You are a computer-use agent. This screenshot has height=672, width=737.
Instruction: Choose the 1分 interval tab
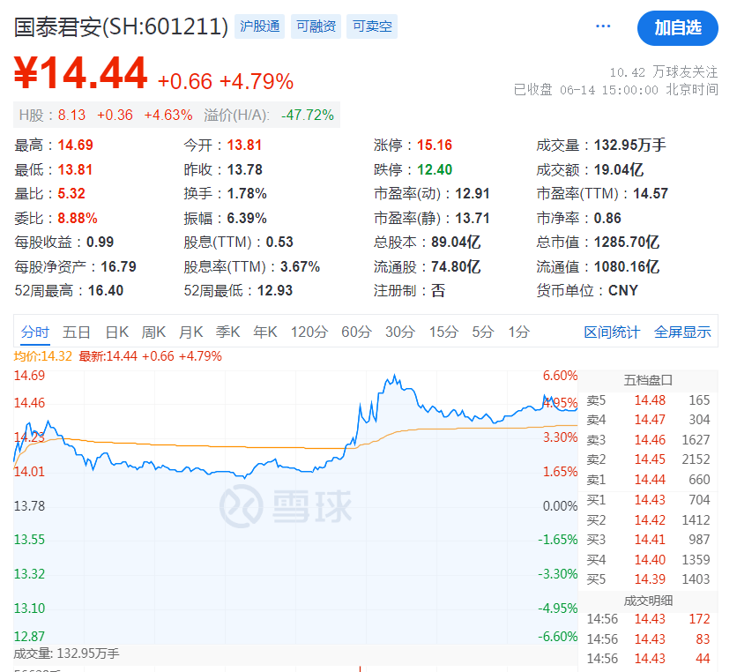(518, 332)
